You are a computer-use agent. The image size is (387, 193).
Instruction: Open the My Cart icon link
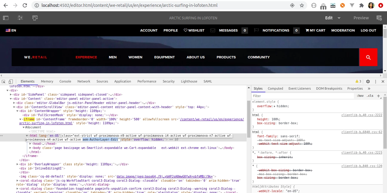click(315, 30)
